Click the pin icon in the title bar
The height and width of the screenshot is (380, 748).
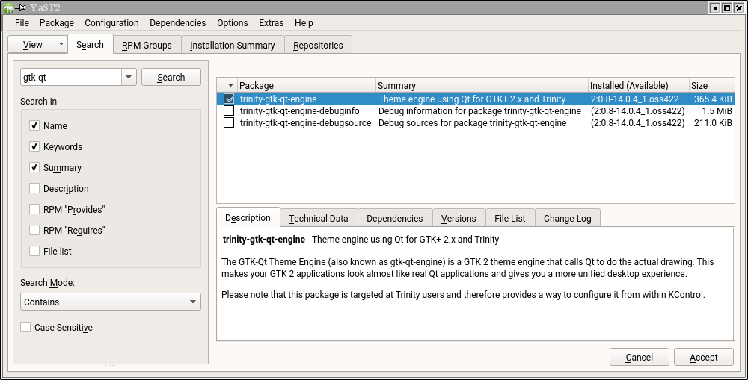[22, 8]
